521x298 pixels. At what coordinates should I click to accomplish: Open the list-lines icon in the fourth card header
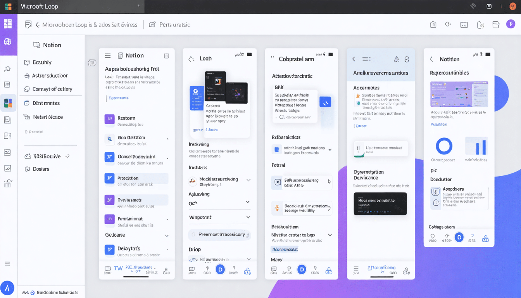[366, 59]
